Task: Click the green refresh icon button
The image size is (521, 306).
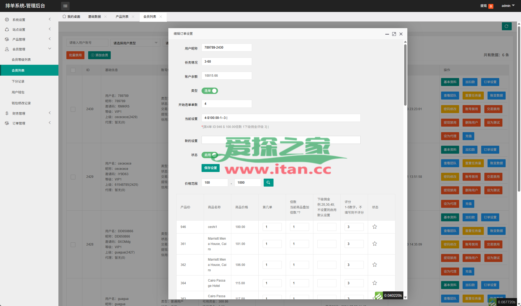Action: pyautogui.click(x=507, y=26)
